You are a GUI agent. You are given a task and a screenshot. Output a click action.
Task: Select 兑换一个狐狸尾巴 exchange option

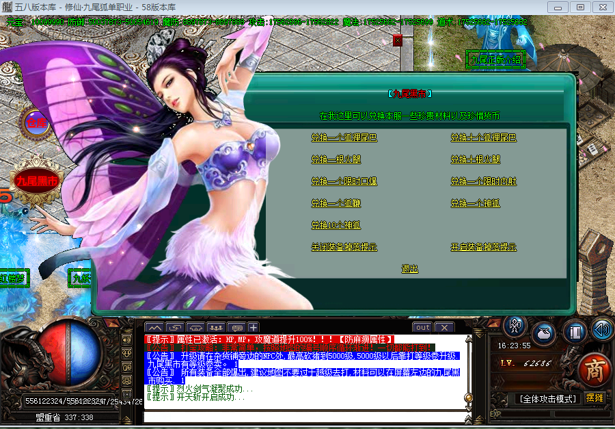[x=344, y=138]
